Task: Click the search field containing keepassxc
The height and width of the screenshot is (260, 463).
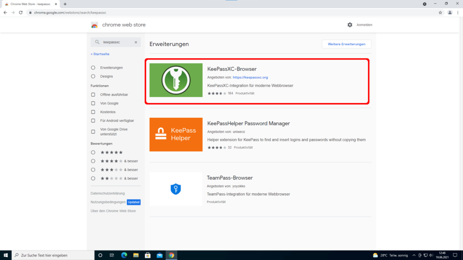Action: click(116, 42)
